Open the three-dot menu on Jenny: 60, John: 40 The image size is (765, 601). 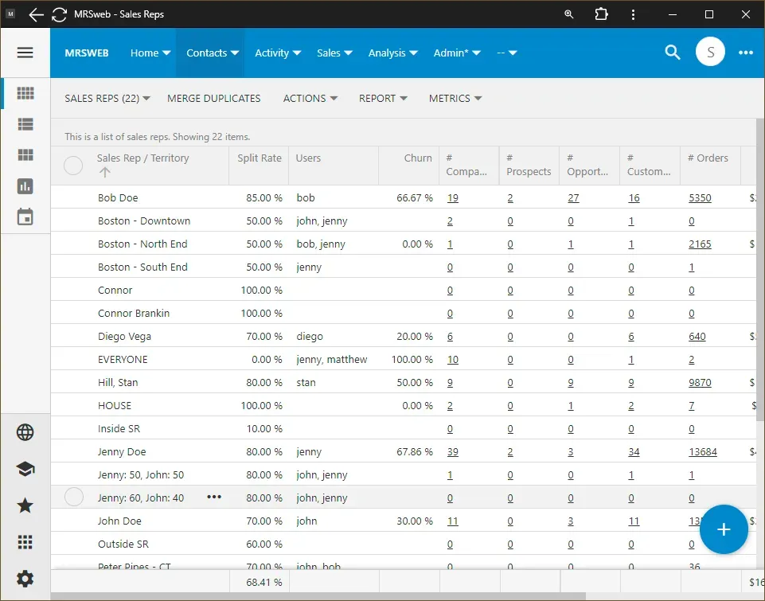214,497
